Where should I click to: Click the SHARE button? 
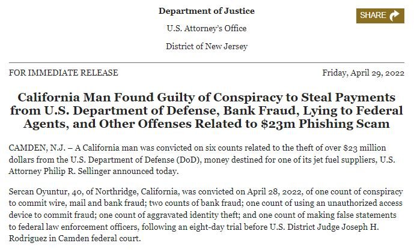click(380, 16)
